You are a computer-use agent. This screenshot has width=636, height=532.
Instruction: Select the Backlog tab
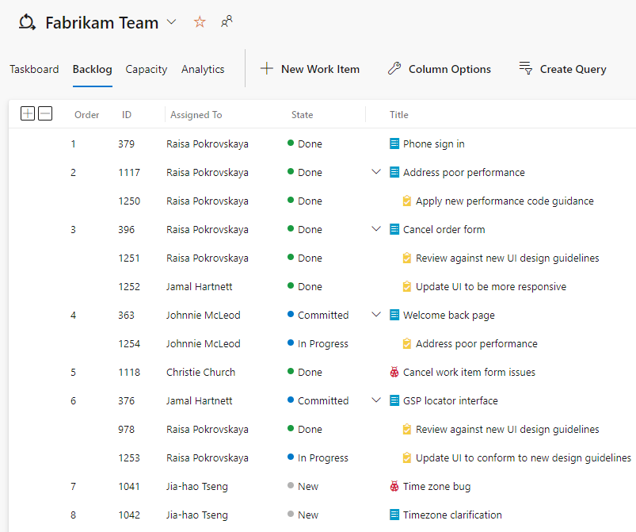93,70
